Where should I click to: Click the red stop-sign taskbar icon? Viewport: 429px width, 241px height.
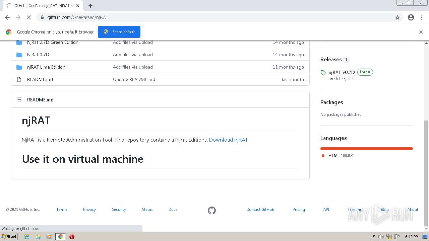tap(72, 237)
